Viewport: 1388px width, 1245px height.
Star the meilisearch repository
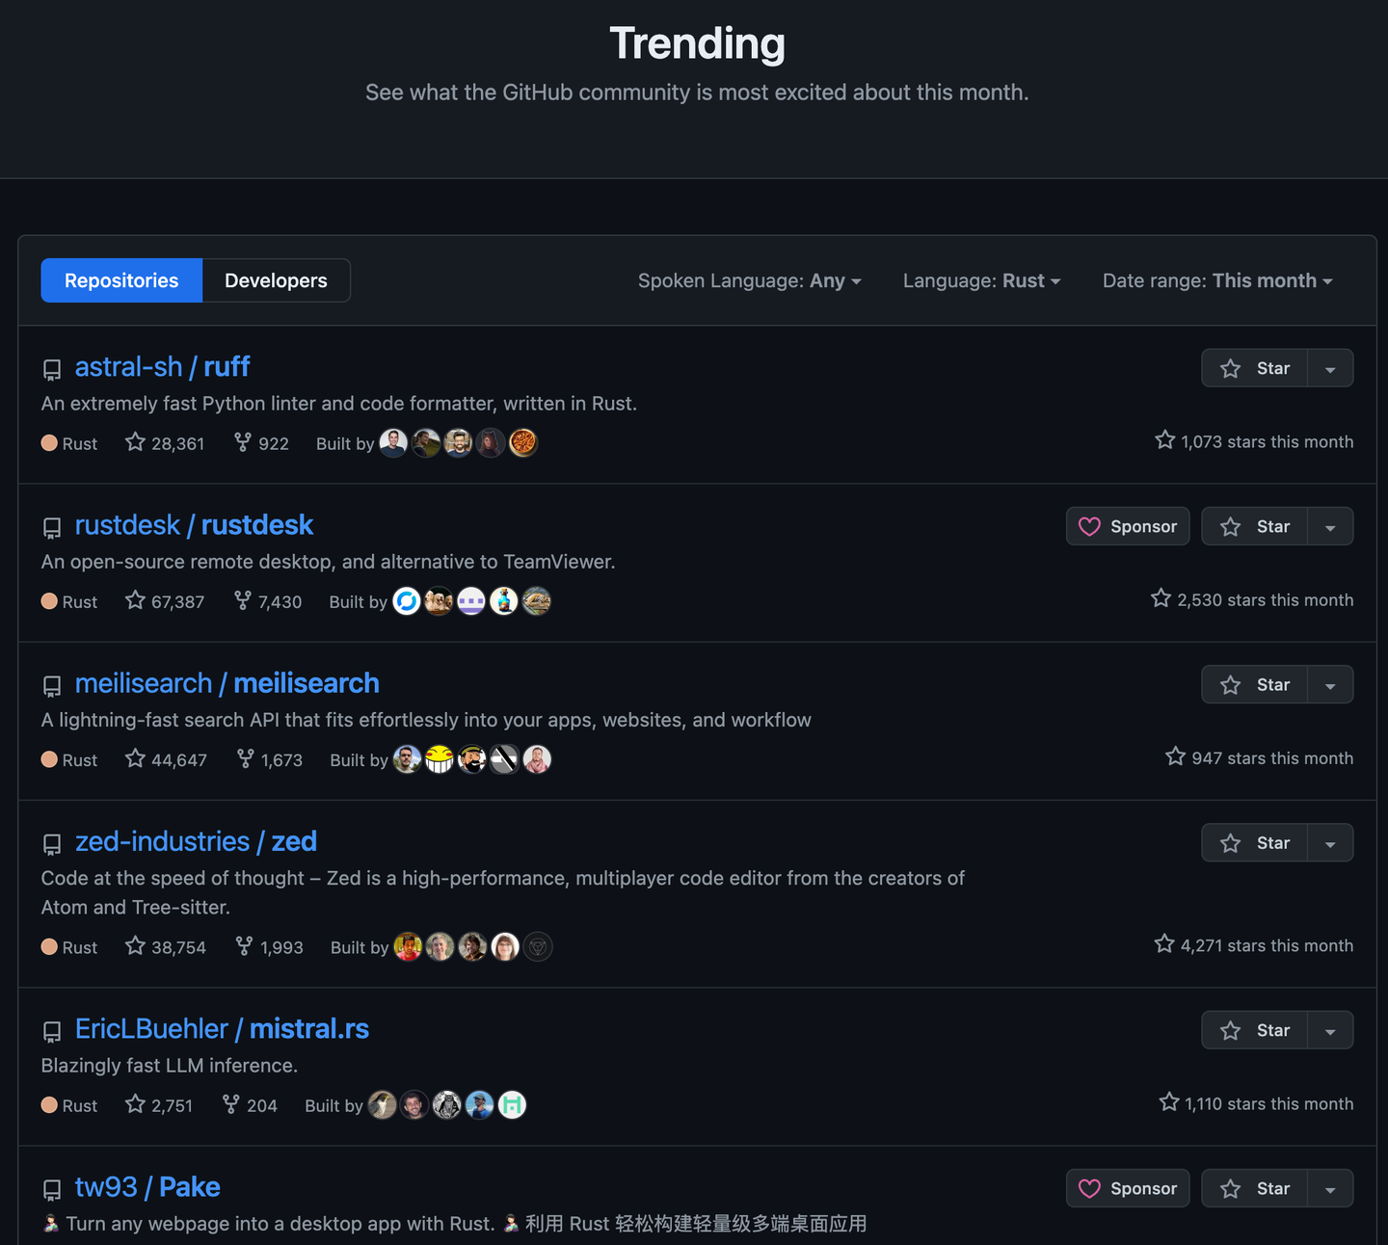(x=1254, y=684)
